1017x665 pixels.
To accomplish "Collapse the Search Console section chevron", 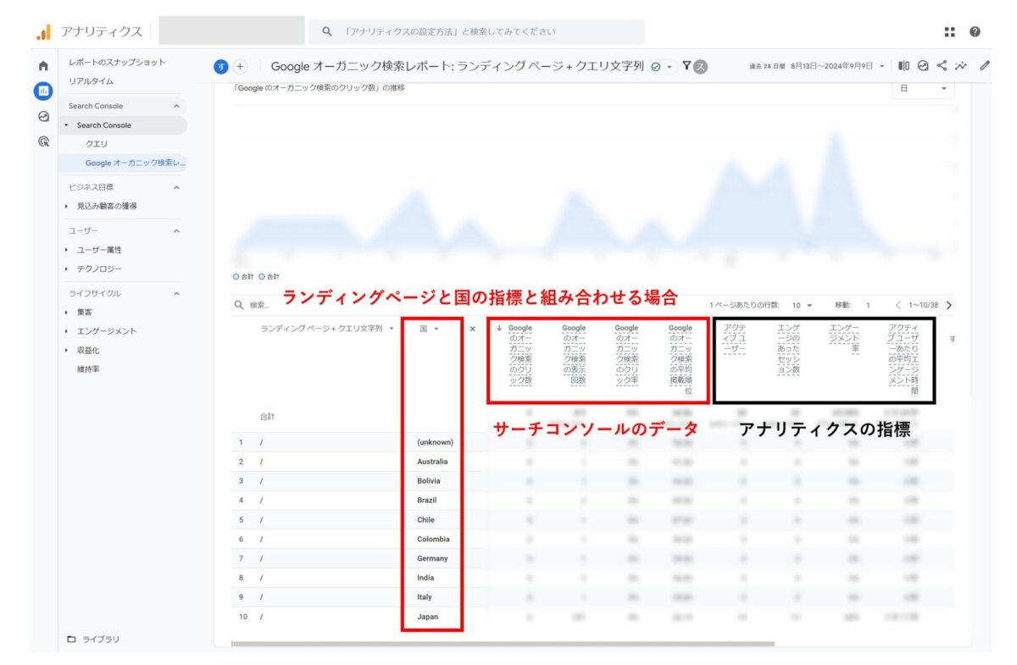I will (x=176, y=106).
